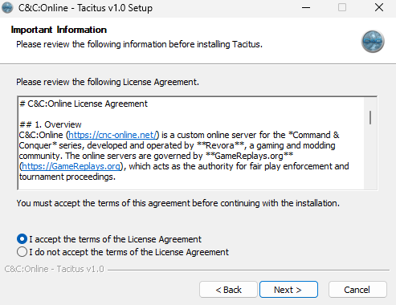This screenshot has height=305, width=396.
Task: Click the '## 1. Overview' heading text
Action: click(51, 124)
